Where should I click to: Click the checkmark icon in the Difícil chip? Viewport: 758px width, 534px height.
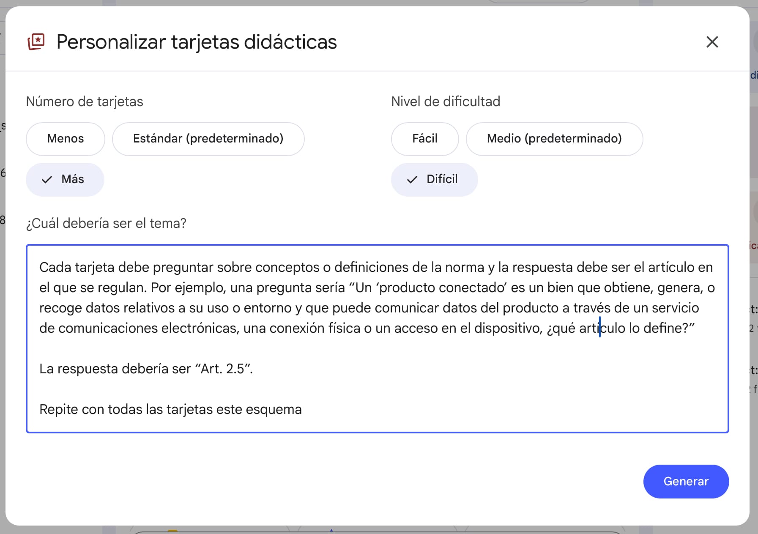[412, 180]
